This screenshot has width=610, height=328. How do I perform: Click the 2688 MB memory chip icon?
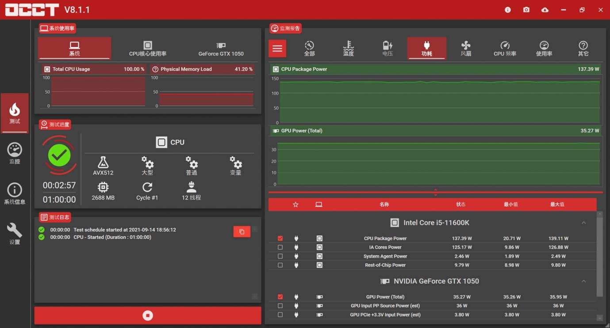103,187
